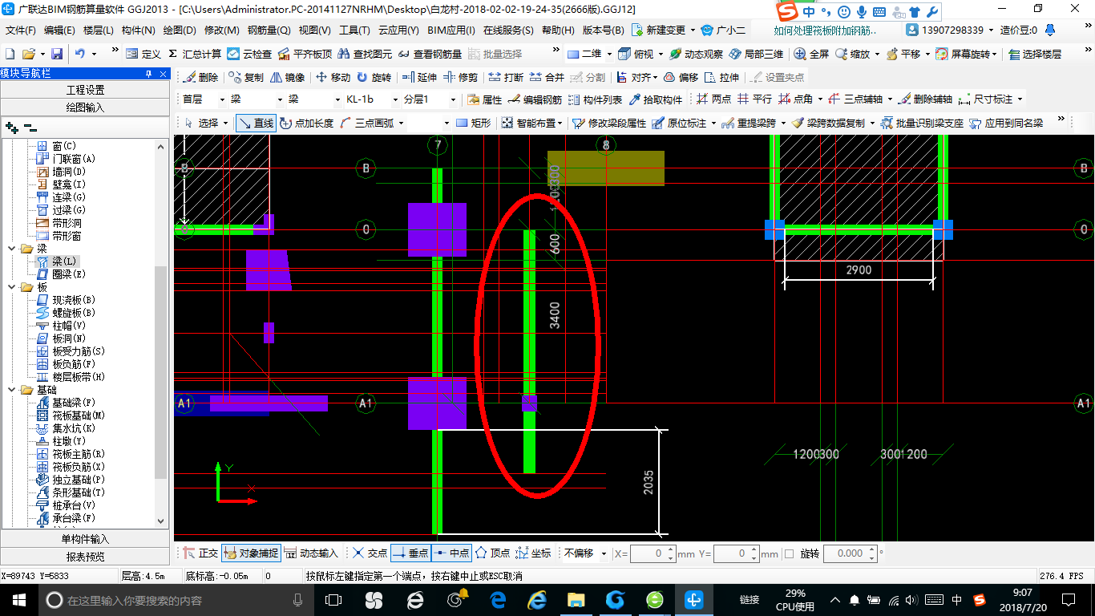Open 查看钢筋量 rebar quantity view

(430, 54)
